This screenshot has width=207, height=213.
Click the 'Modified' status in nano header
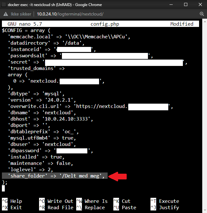(x=182, y=24)
